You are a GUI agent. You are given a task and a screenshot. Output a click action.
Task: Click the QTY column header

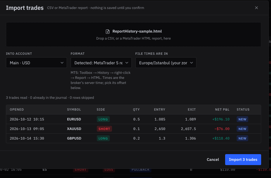tap(136, 109)
